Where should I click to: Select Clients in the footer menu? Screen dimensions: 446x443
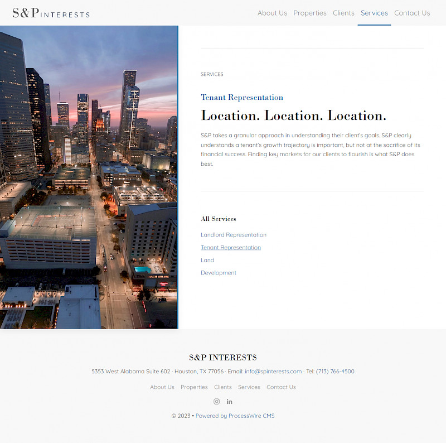click(223, 387)
